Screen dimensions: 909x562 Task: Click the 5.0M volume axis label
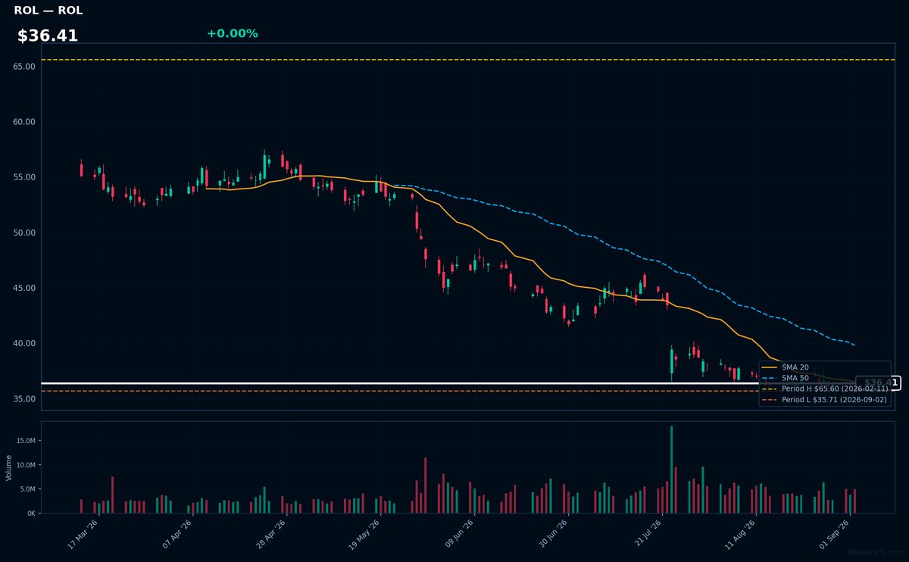27,489
